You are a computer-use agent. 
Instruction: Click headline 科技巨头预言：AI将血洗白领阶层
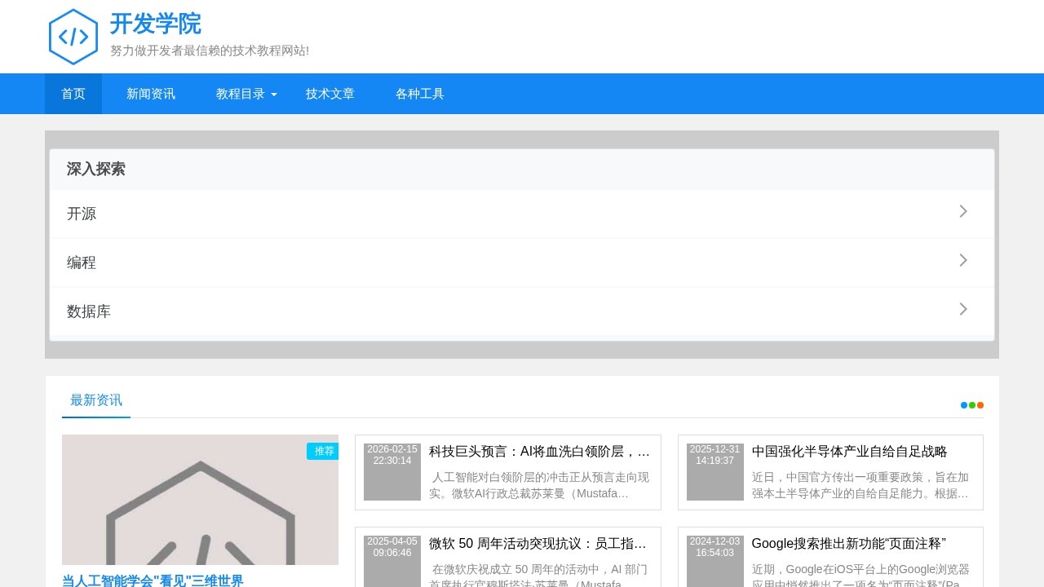coord(538,451)
